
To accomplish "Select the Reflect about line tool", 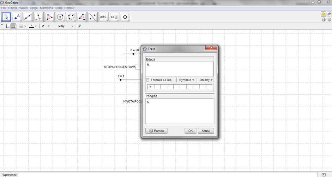I will (x=92, y=17).
